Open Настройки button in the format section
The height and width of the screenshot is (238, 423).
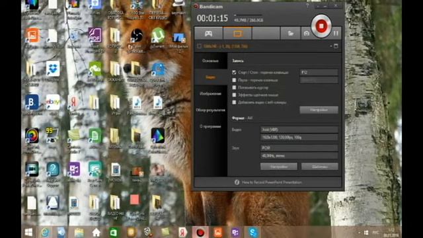coord(279,167)
